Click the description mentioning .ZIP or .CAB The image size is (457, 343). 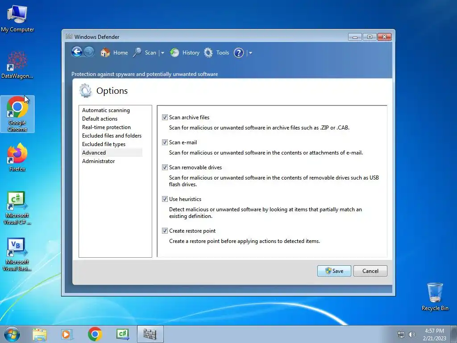click(259, 127)
